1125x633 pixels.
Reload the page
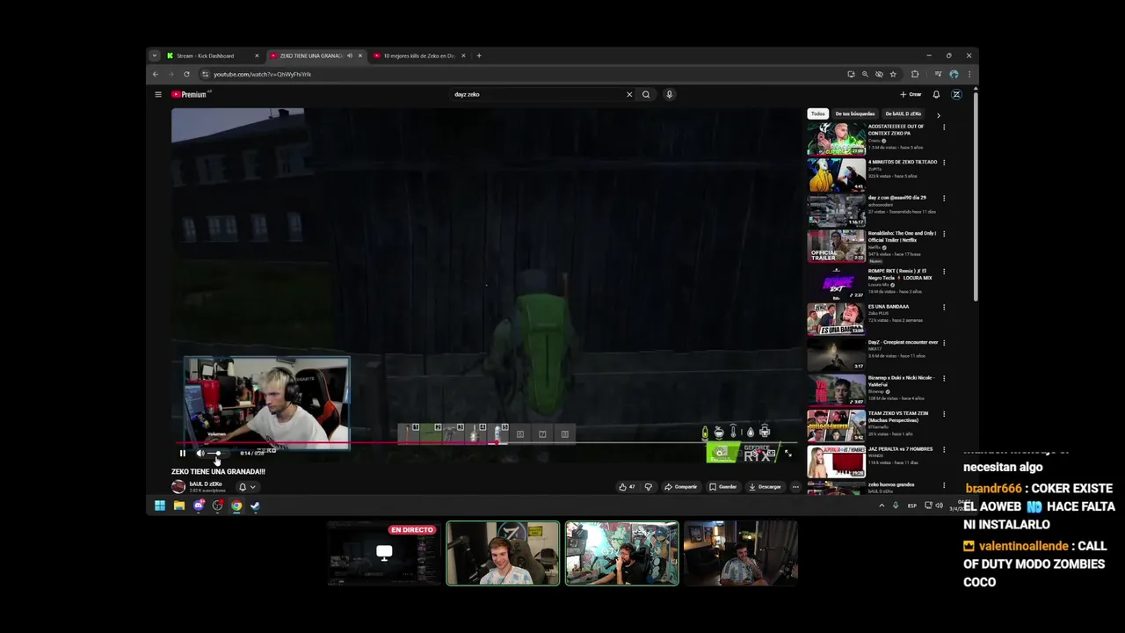(186, 74)
